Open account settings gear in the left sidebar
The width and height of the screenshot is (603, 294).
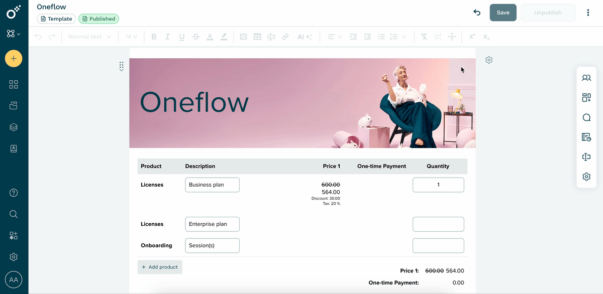click(14, 257)
